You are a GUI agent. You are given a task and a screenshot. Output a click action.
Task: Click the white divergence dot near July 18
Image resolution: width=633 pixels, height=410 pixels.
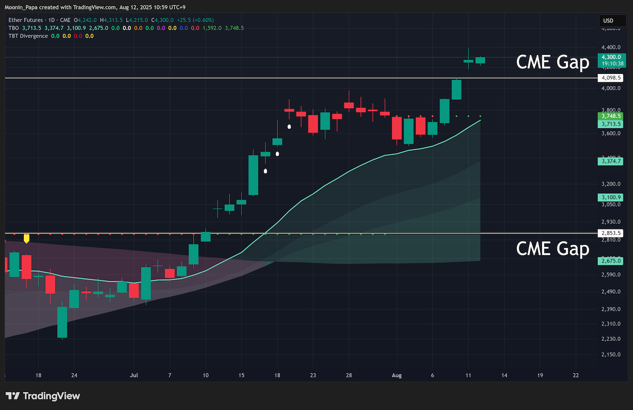(277, 154)
